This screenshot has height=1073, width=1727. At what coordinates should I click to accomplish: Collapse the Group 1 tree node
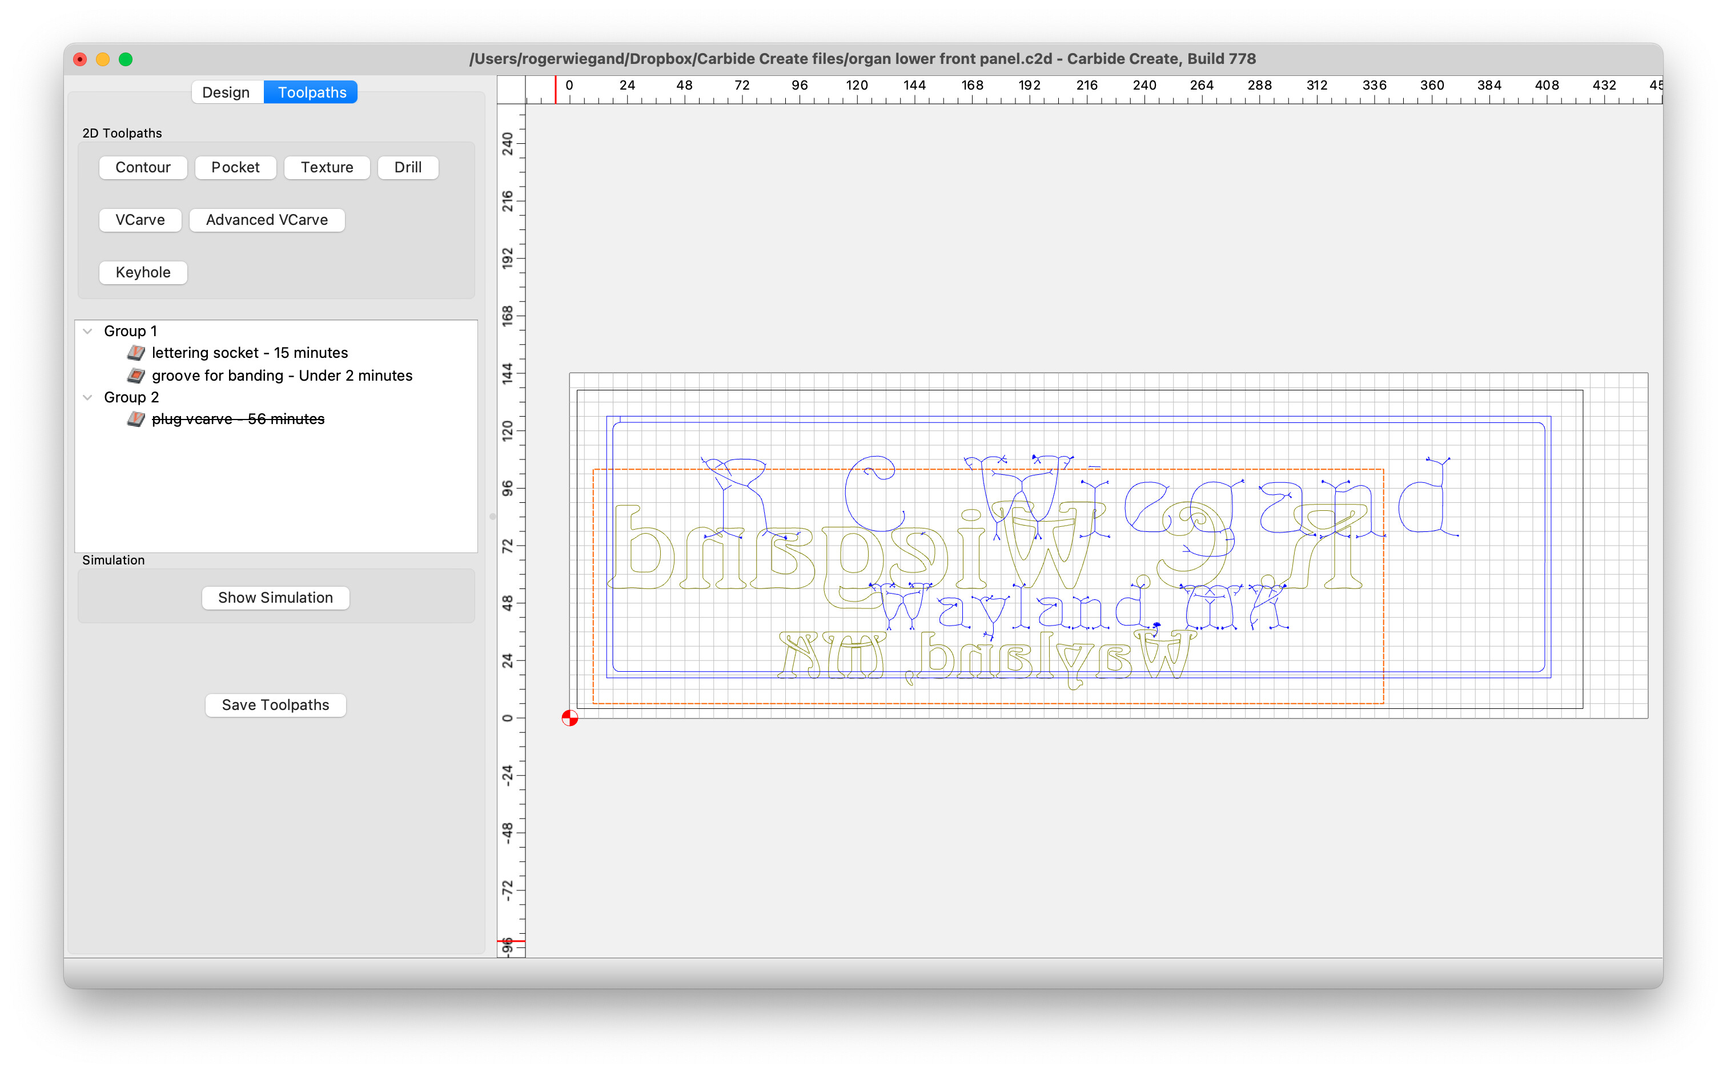pos(88,330)
